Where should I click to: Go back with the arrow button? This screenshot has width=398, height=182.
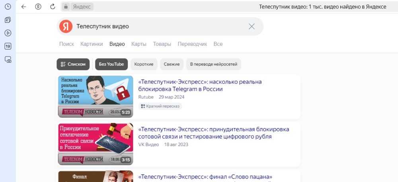click(23, 7)
